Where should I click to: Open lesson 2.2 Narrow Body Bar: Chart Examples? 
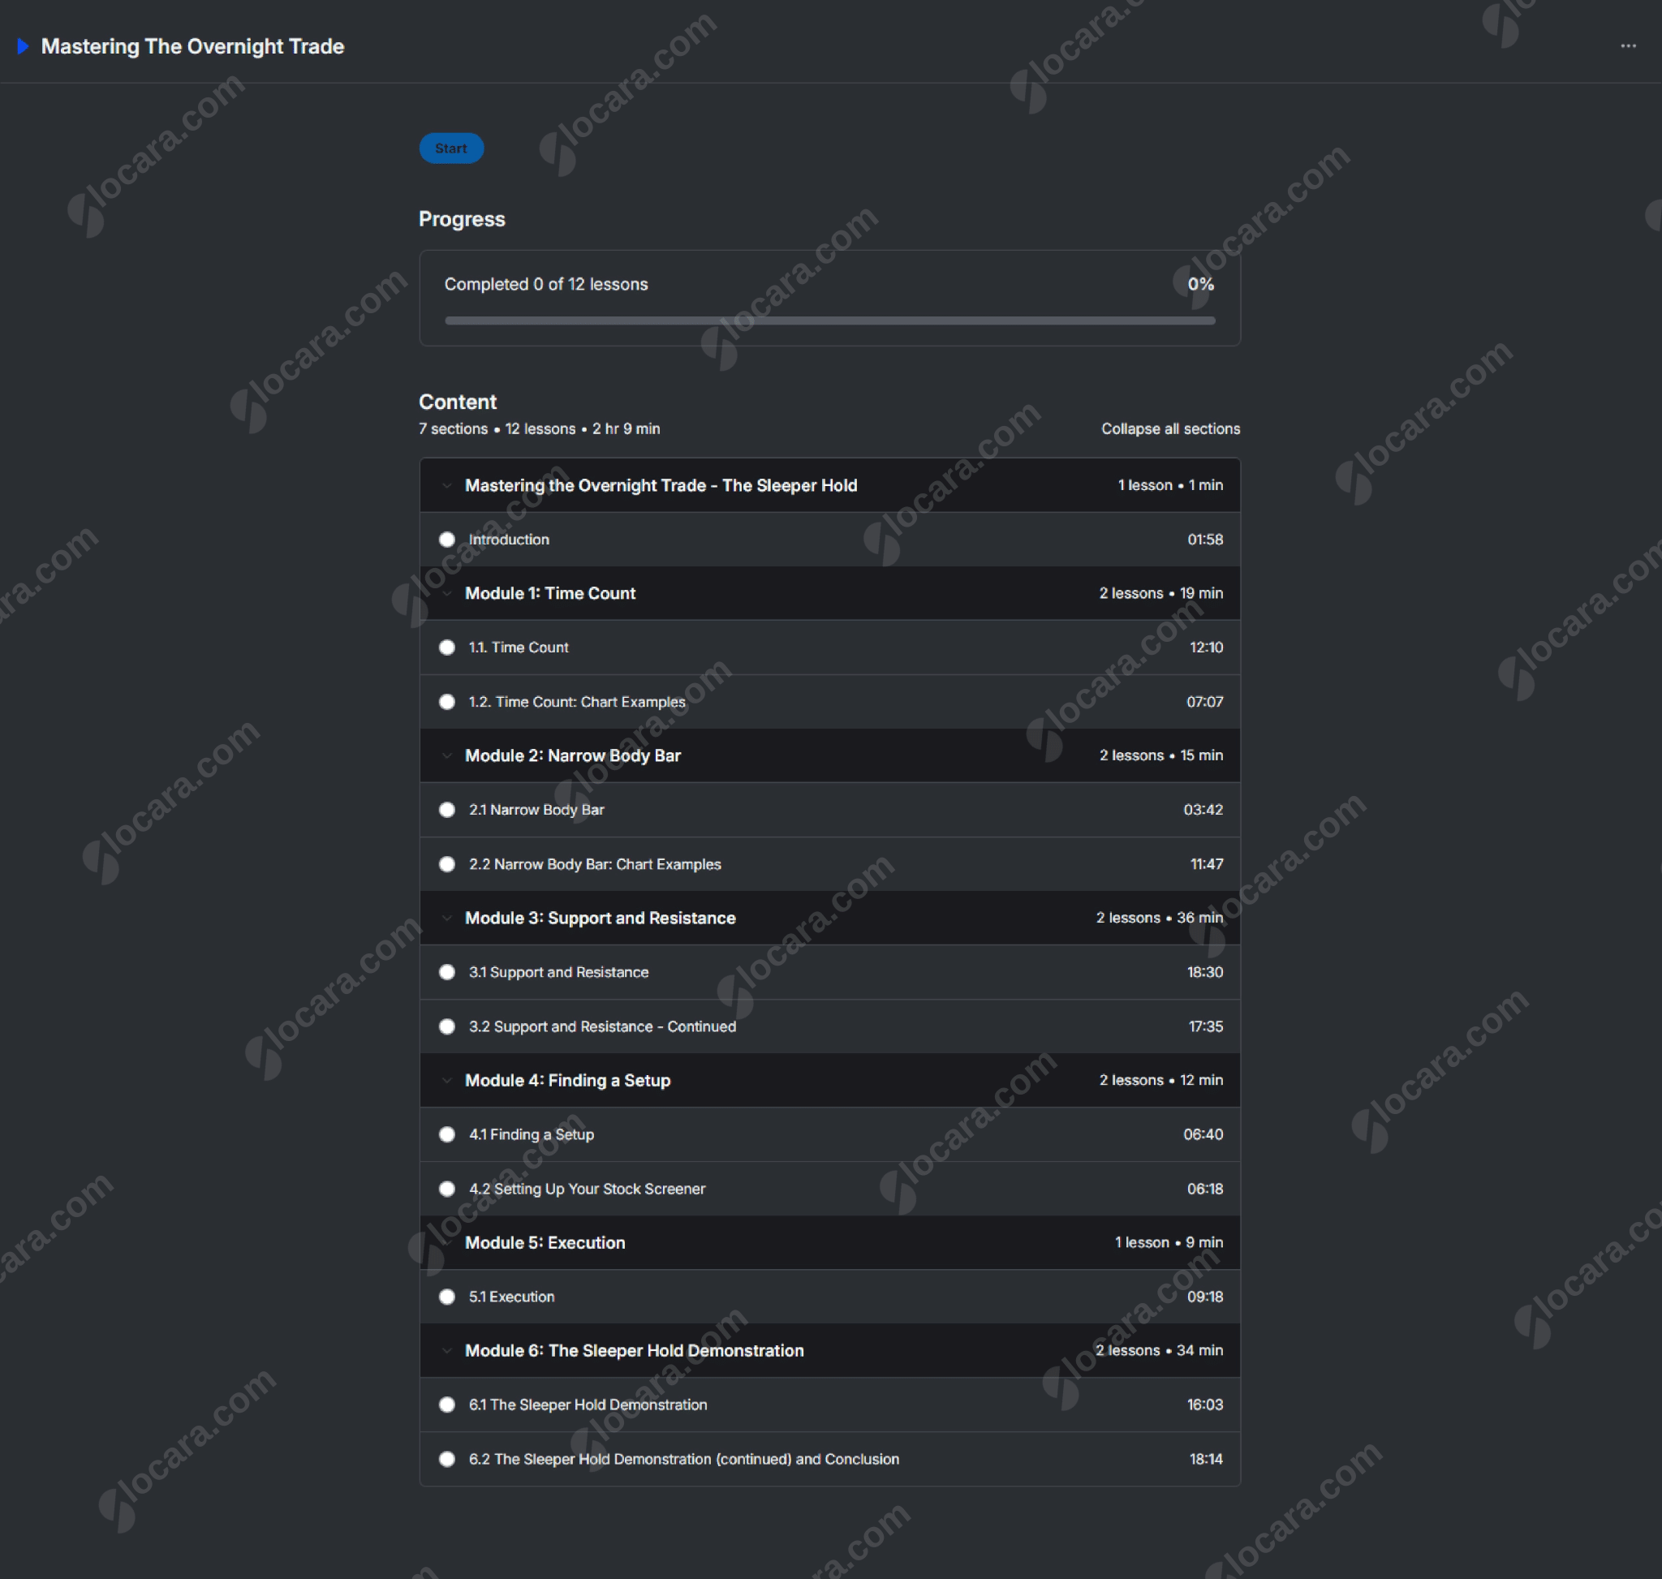pyautogui.click(x=594, y=864)
